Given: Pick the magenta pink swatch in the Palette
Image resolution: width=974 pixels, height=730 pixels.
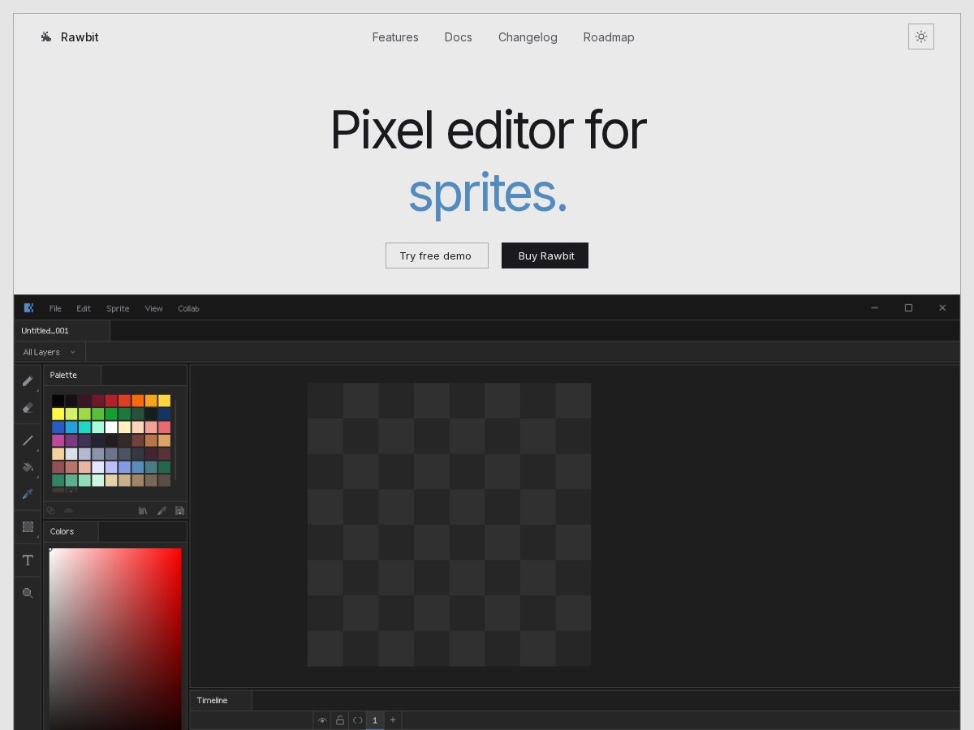Looking at the screenshot, I should point(58,440).
